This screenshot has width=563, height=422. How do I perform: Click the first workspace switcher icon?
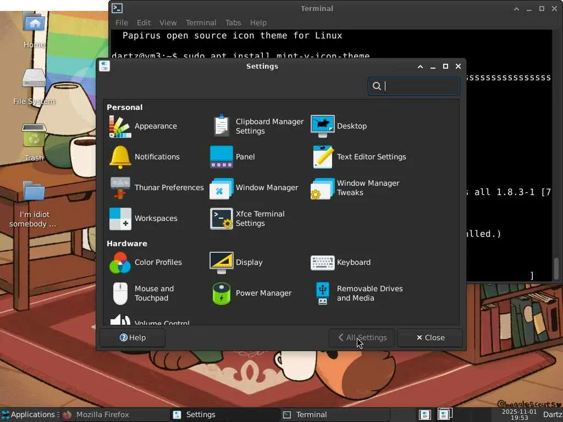(x=425, y=415)
